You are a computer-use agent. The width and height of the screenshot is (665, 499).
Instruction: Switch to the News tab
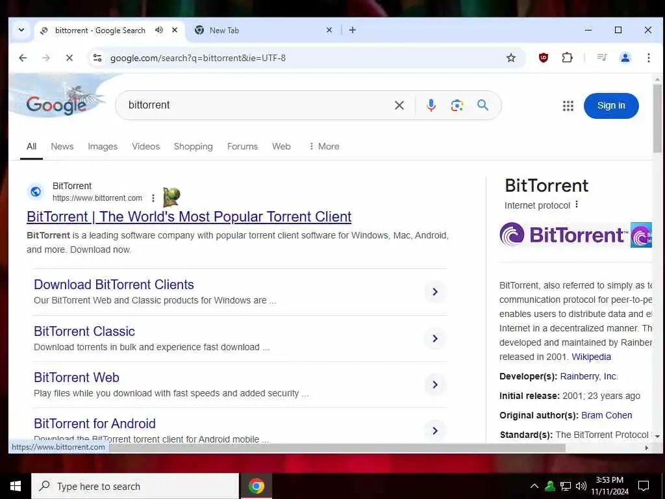point(62,146)
